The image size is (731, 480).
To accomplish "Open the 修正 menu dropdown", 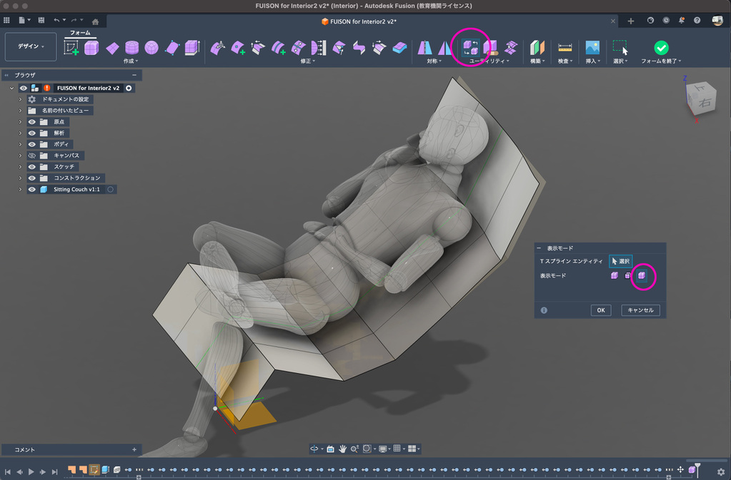I will coord(307,61).
